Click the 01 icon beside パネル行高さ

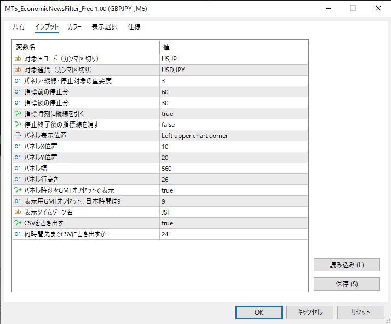18,179
